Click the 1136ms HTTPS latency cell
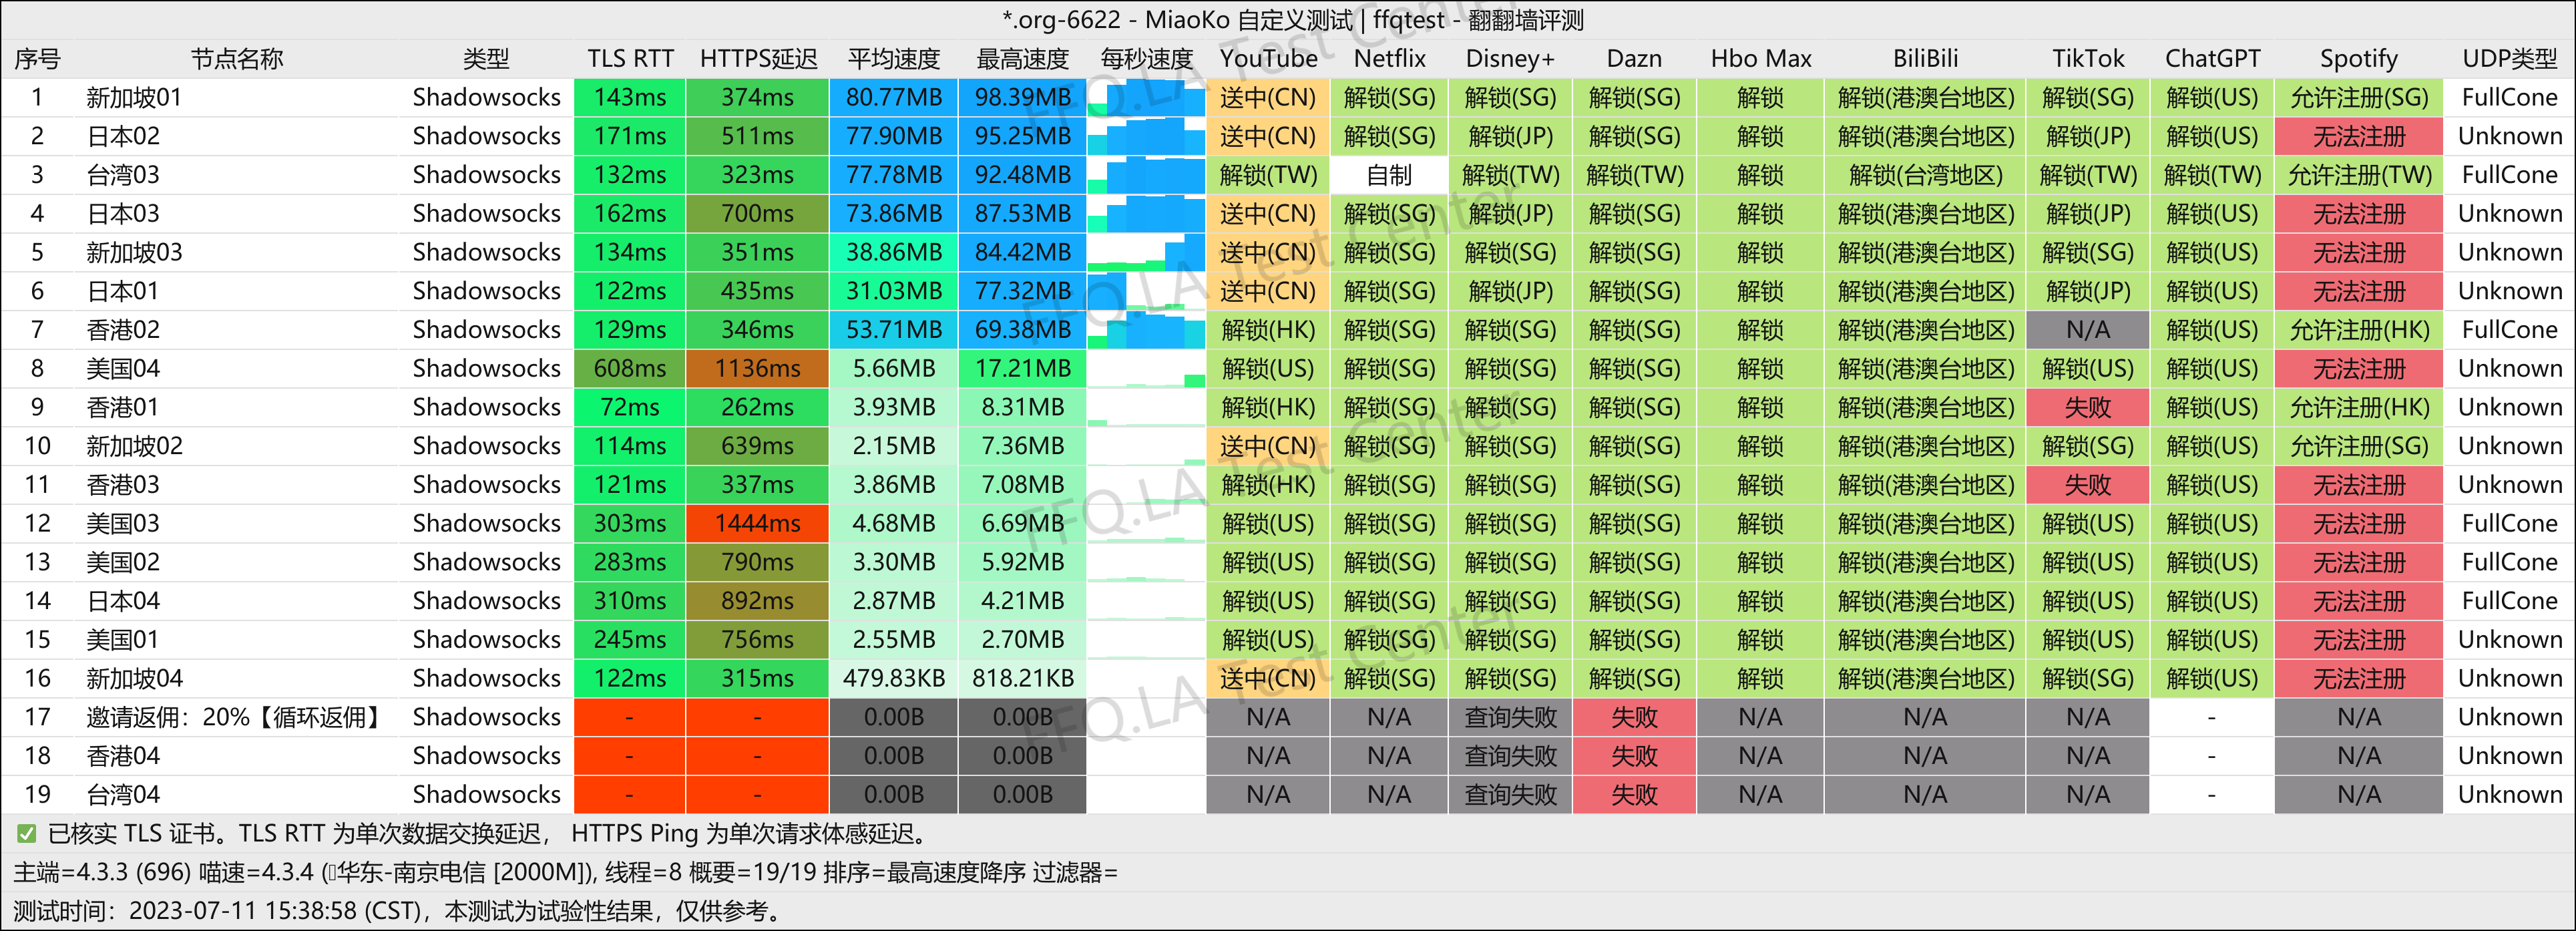This screenshot has height=931, width=2576. click(x=758, y=369)
